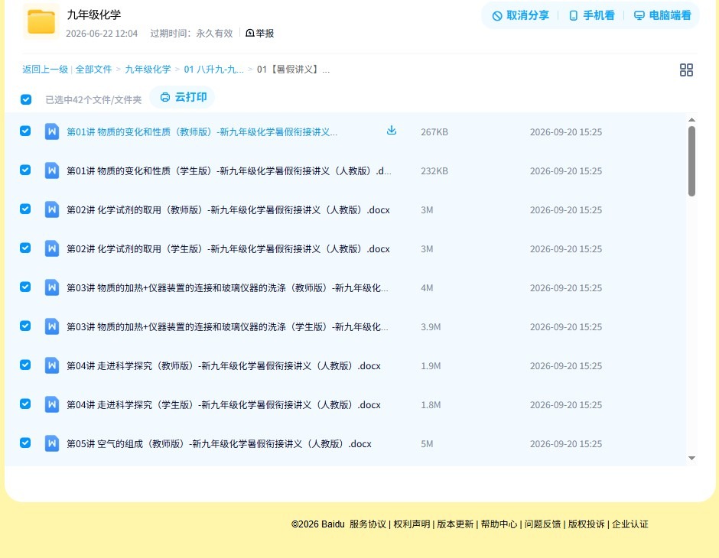Click the 2026-06-22 12:04 share date
Viewport: 719px width, 558px height.
[102, 34]
